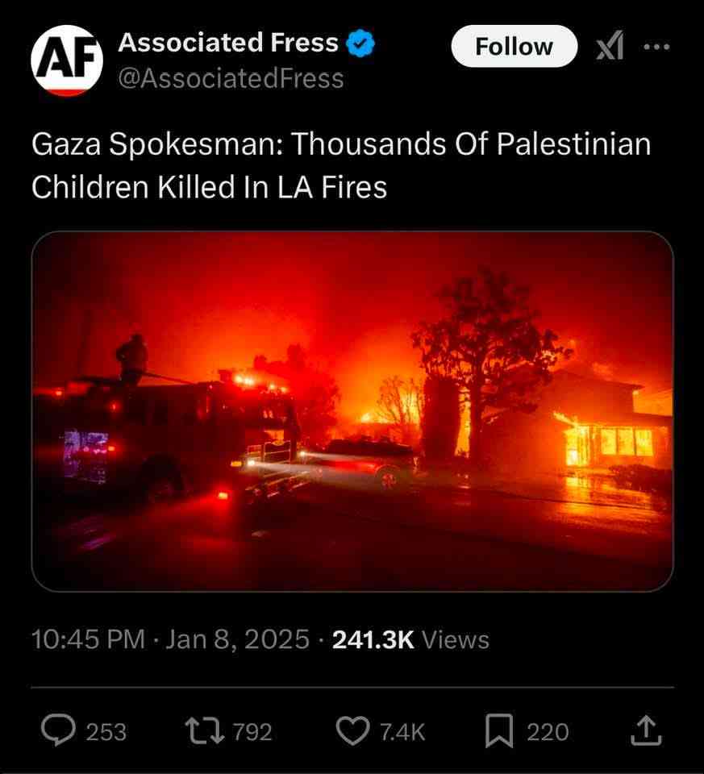Open the Jan 8, 2025 date link
Screen dimensions: 704x774
[237, 639]
